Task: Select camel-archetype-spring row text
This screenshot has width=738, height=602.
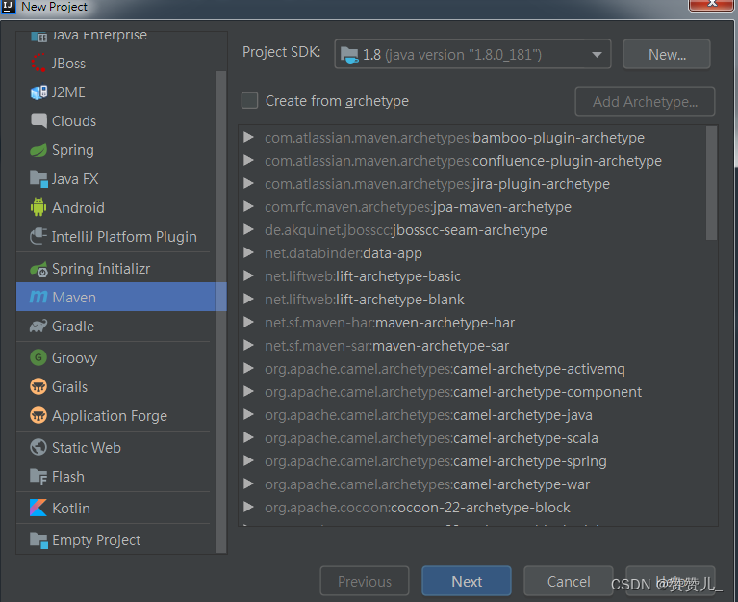Action: (435, 461)
